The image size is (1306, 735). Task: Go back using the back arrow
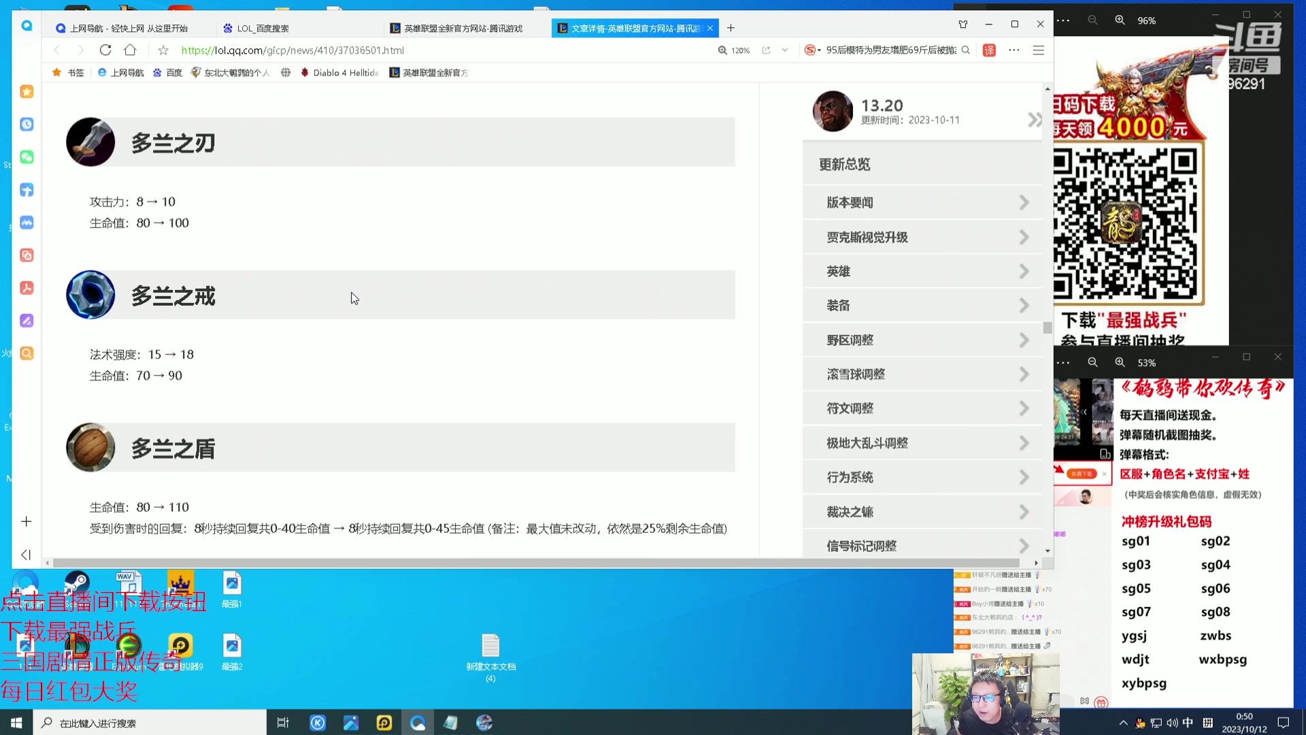click(x=56, y=50)
